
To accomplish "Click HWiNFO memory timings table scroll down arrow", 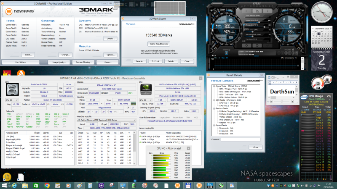I will click(x=134, y=163).
